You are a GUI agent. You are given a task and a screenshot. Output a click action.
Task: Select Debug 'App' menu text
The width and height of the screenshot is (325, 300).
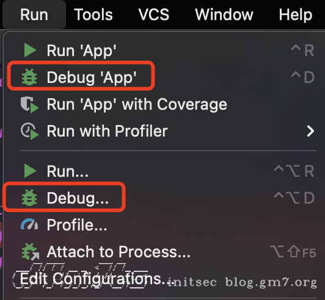point(92,77)
